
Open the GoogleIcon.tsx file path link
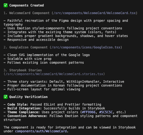pyautogui.click(x=86, y=47)
